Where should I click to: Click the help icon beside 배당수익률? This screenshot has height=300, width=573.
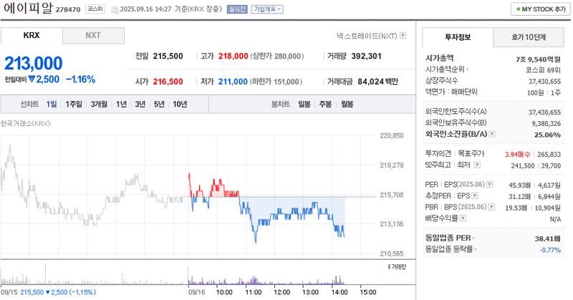click(x=463, y=218)
